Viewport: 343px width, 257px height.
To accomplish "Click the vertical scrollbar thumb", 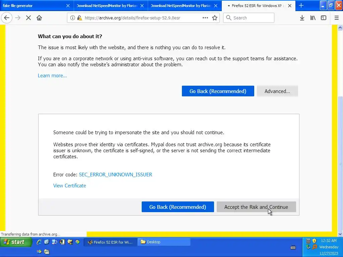I will [340, 163].
